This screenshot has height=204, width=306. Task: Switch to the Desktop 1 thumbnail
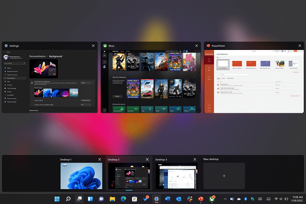coord(81,176)
